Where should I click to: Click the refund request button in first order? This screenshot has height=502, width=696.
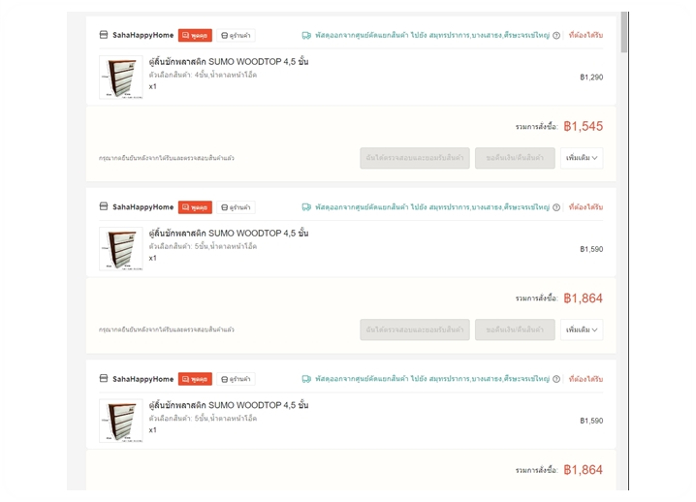(x=515, y=158)
